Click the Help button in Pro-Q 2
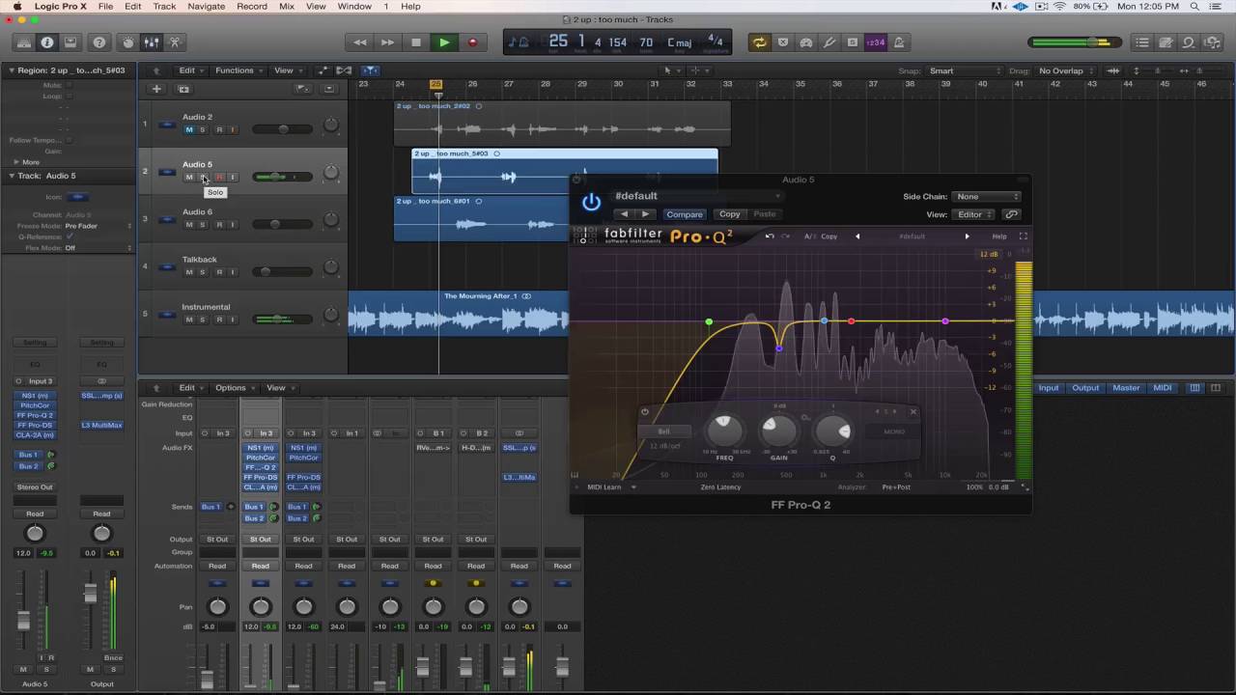This screenshot has width=1236, height=695. tap(999, 236)
